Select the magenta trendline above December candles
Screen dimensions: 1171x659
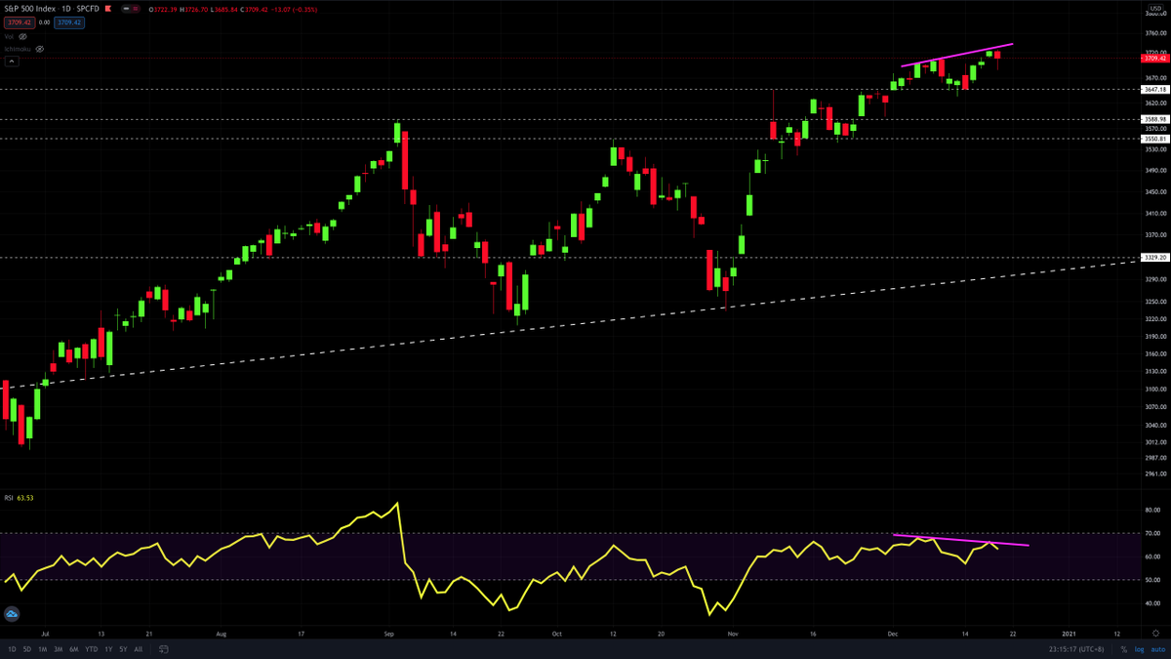(956, 55)
